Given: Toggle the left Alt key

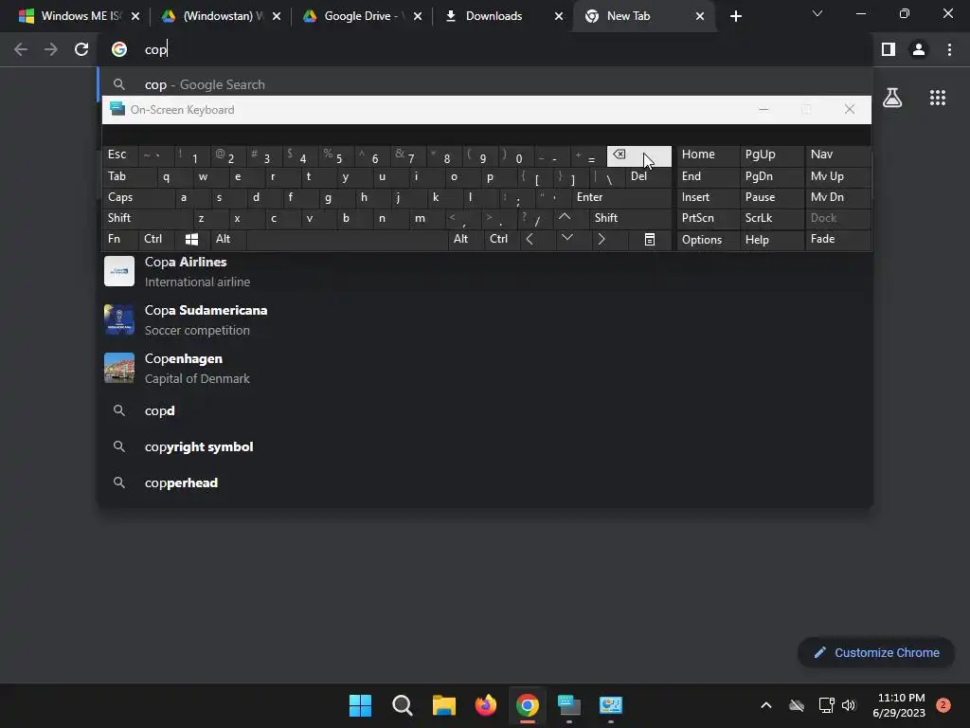Looking at the screenshot, I should point(227,239).
